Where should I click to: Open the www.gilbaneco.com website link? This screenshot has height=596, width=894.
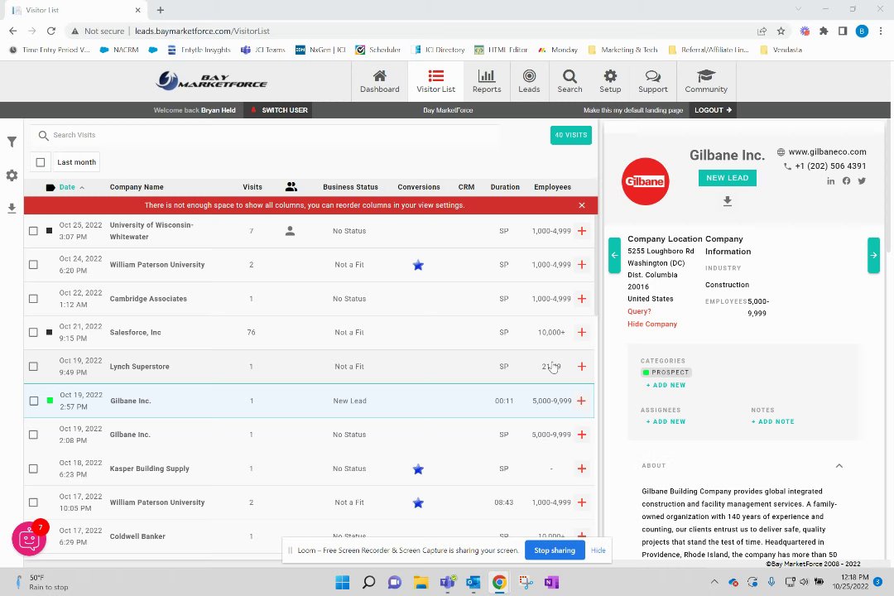tap(827, 151)
